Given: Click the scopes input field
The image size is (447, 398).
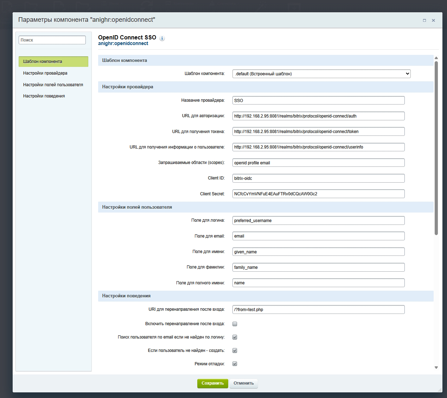Looking at the screenshot, I should [x=318, y=163].
